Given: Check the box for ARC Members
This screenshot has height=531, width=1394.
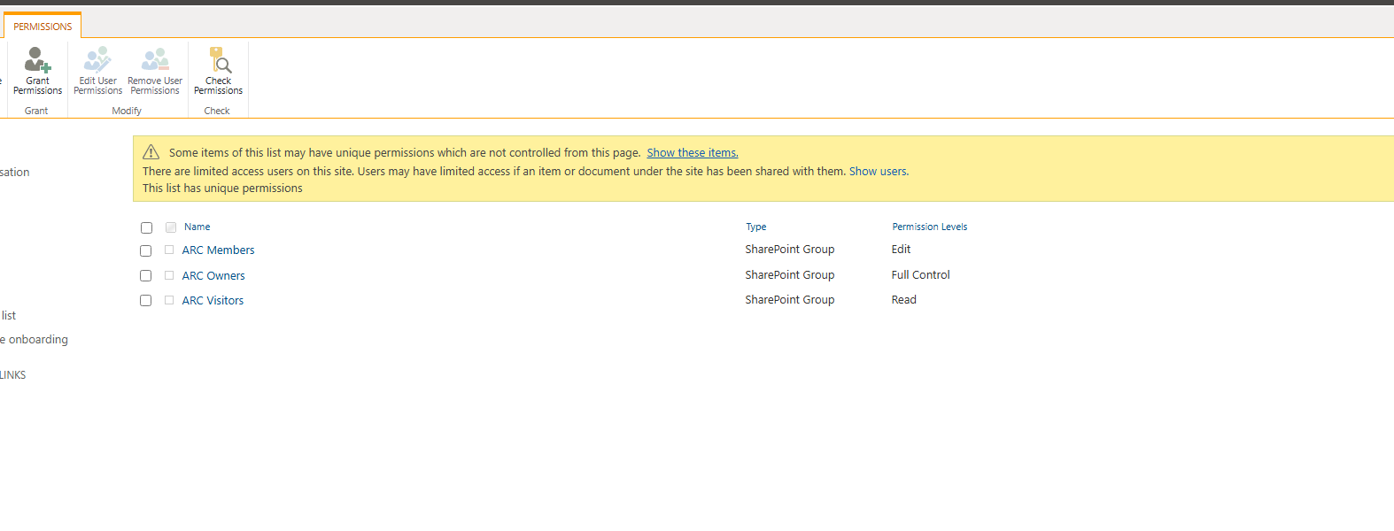Looking at the screenshot, I should pos(146,250).
